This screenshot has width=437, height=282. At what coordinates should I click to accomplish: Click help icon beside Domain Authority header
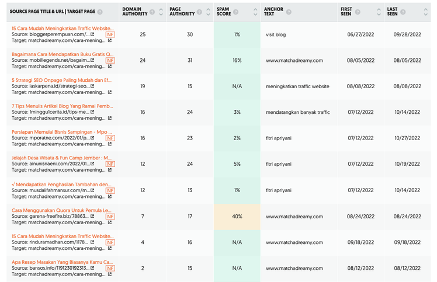coord(152,12)
